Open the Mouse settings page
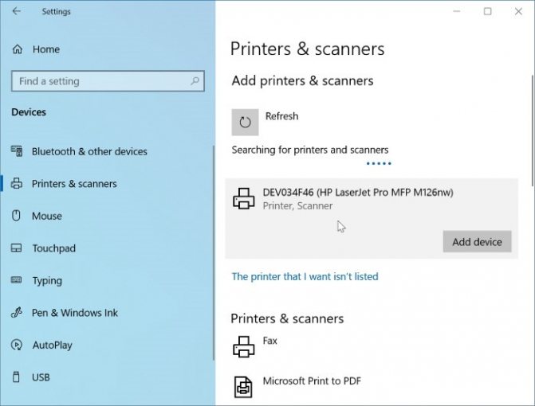This screenshot has height=406, width=535. pos(46,216)
